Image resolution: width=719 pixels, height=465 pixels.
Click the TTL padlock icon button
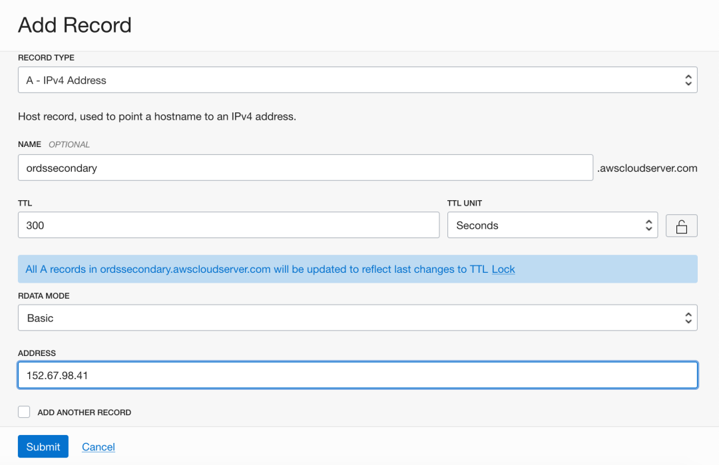pos(681,226)
